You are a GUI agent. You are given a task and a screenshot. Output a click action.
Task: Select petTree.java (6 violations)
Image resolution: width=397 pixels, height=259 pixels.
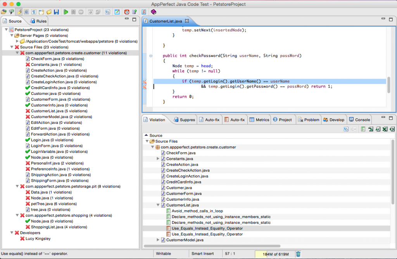pyautogui.click(x=54, y=204)
